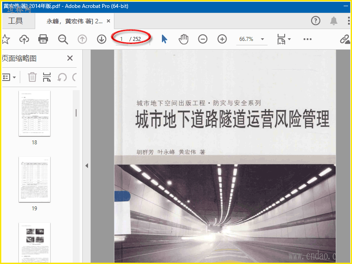The image size is (352, 264).
Task: Delete selected pages with trash icon
Action: [x=32, y=77]
